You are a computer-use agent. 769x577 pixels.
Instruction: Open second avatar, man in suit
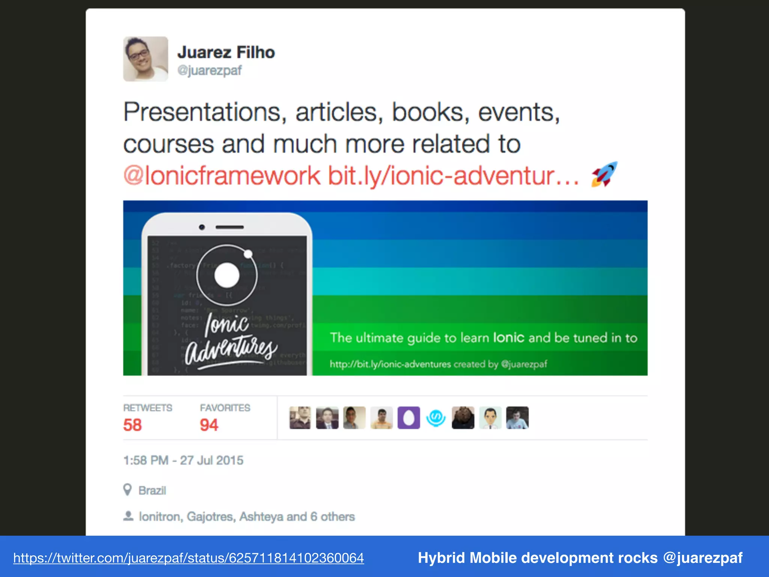327,417
